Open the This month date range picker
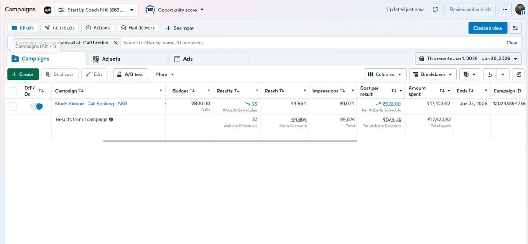The width and height of the screenshot is (528, 244). pos(468,59)
